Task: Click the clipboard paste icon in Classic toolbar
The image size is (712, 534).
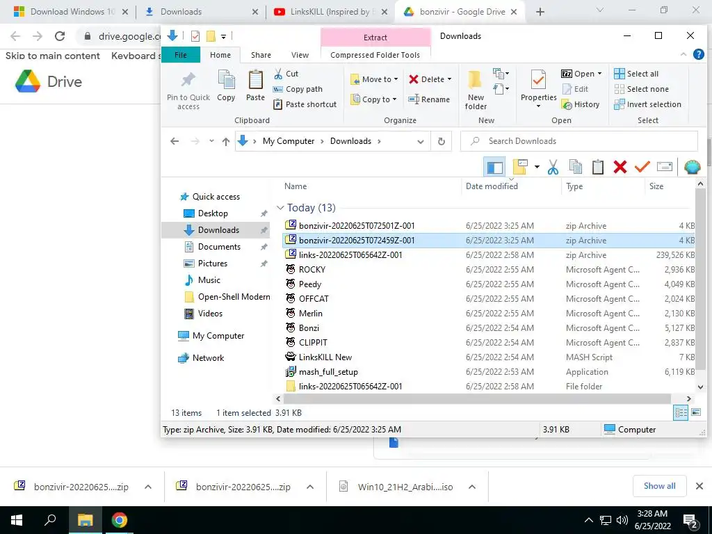Action: tap(597, 167)
